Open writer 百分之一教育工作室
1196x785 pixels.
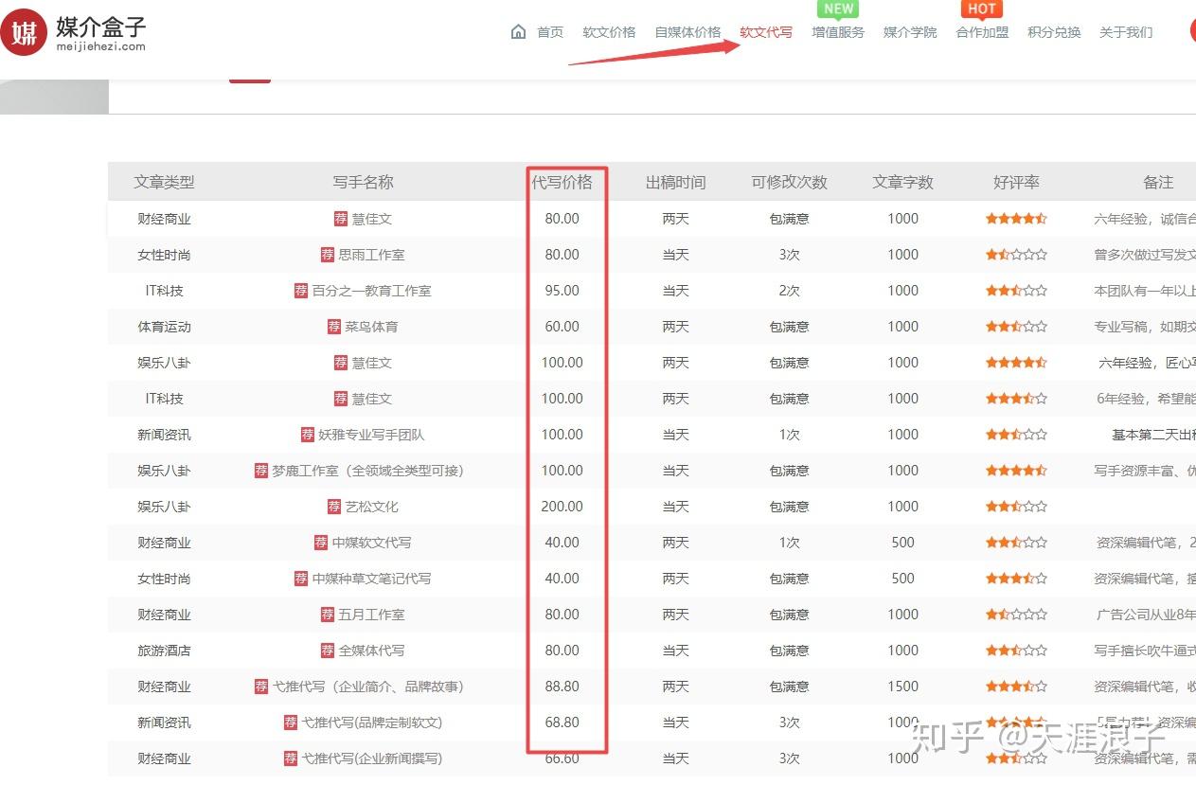[x=371, y=291]
